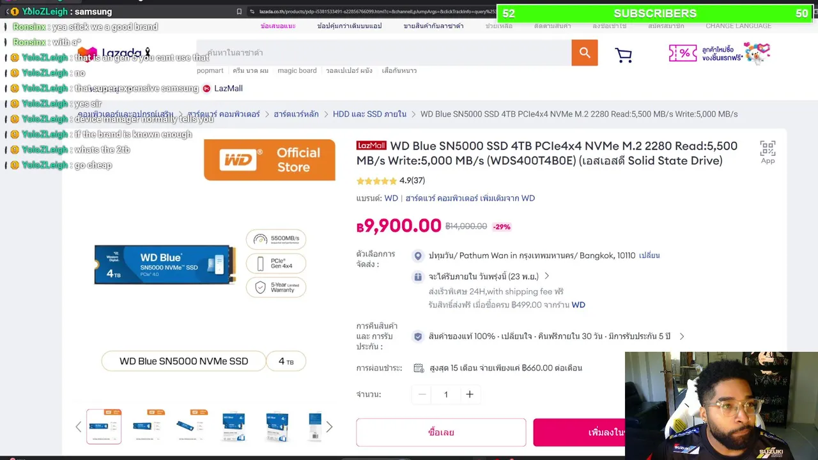Click the new customer discount banner
This screenshot has width=818, height=460.
(720, 53)
